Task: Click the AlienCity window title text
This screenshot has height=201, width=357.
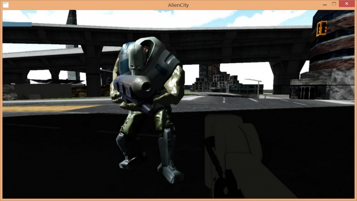Action: [x=178, y=4]
